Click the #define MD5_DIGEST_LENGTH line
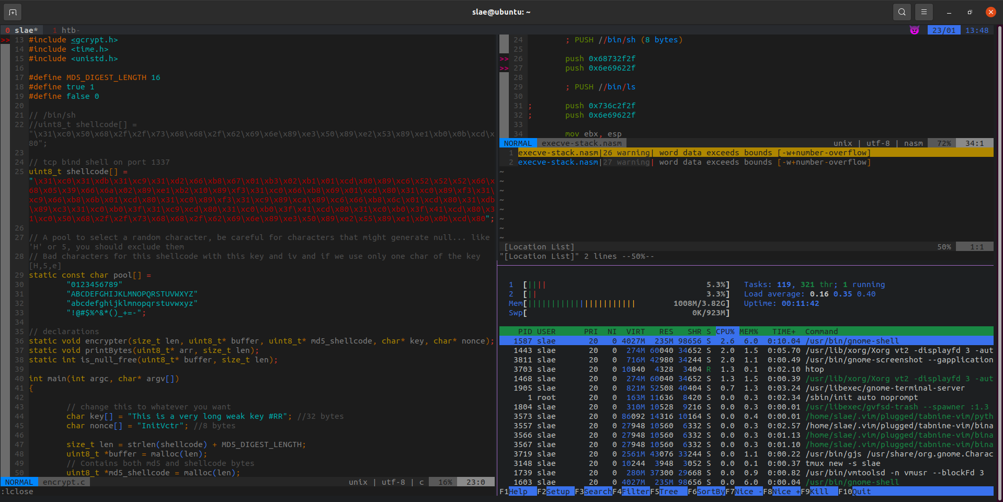1003x502 pixels. pyautogui.click(x=95, y=77)
